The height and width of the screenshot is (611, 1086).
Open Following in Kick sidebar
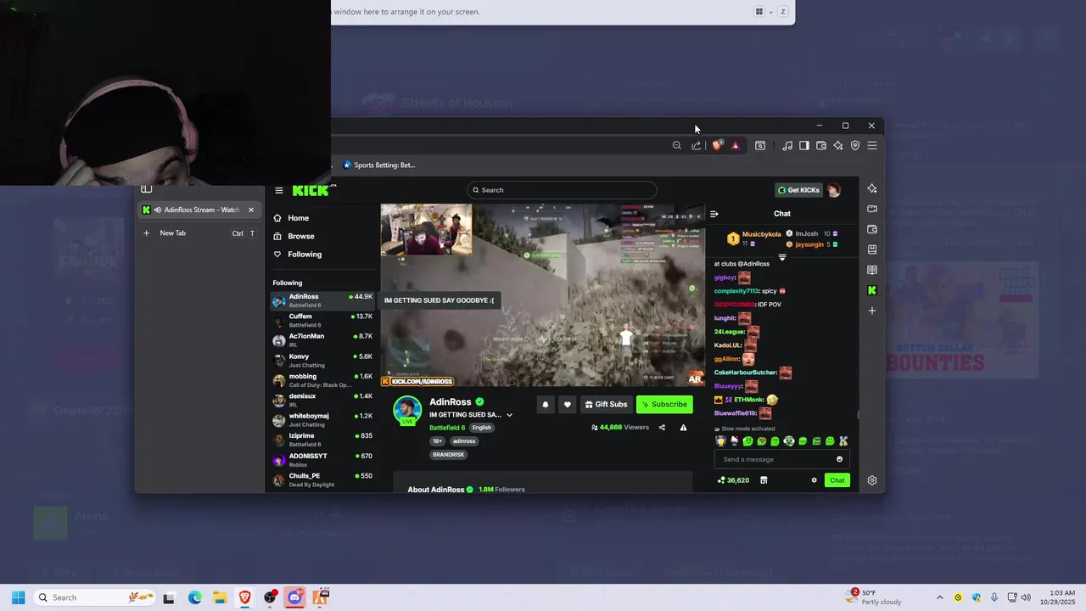pos(297,255)
